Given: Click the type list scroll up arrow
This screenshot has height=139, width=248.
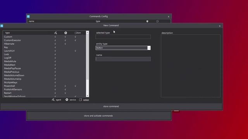Looking at the screenshot, I should point(87,32).
